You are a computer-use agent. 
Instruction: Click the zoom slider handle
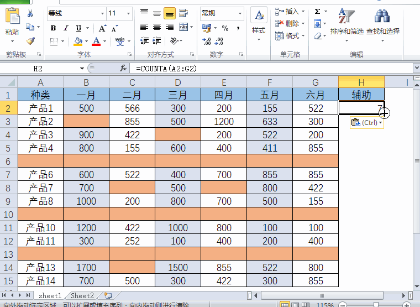(376, 305)
